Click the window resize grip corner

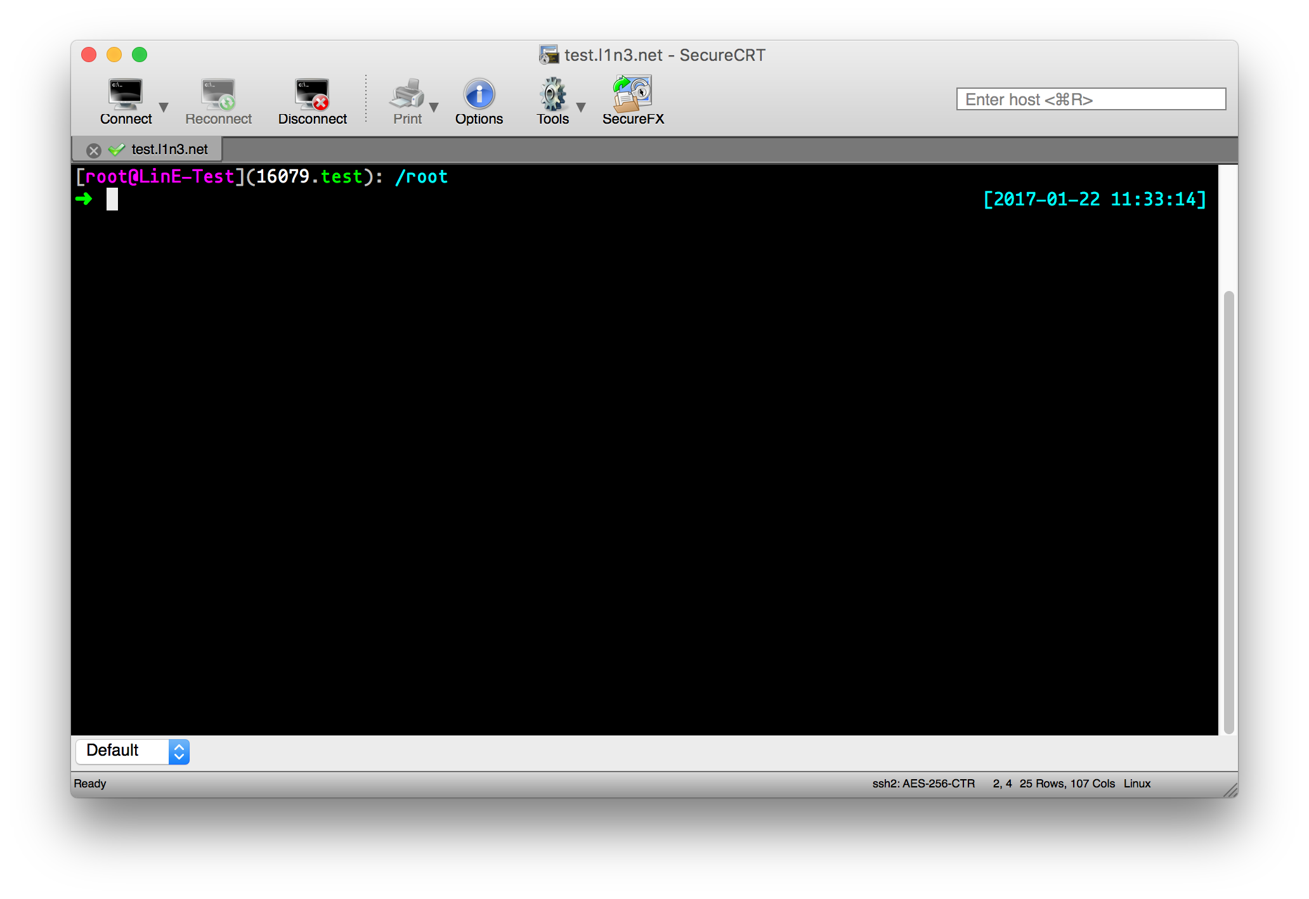(1230, 790)
